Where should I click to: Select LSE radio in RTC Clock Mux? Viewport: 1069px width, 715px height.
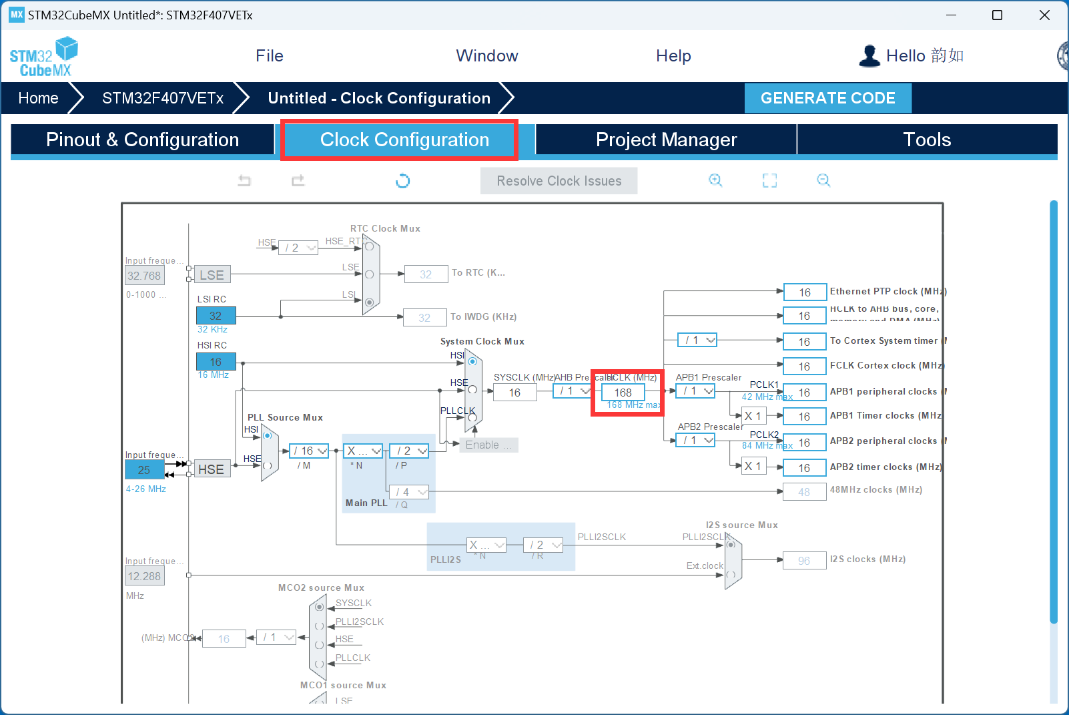pyautogui.click(x=369, y=274)
